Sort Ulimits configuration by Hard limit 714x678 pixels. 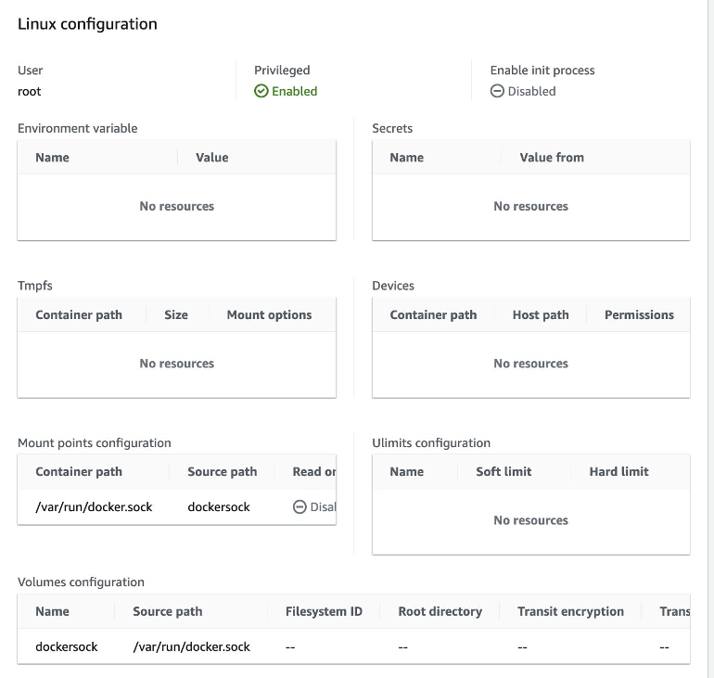(x=618, y=472)
